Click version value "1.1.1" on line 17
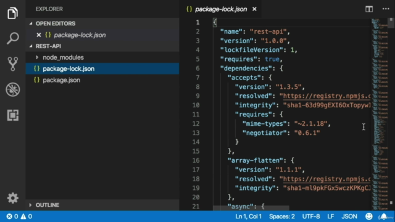 (x=288, y=170)
